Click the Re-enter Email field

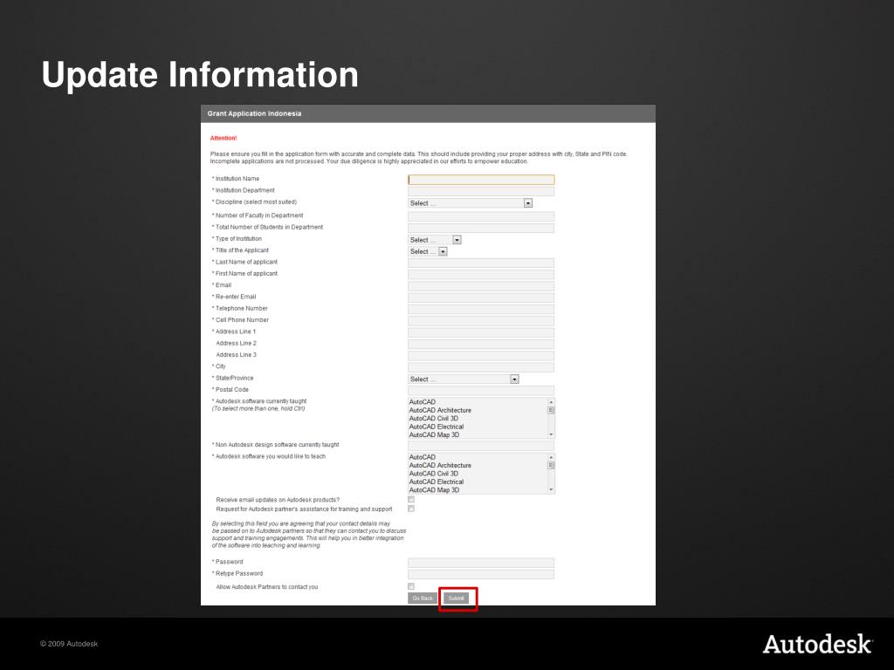[481, 297]
